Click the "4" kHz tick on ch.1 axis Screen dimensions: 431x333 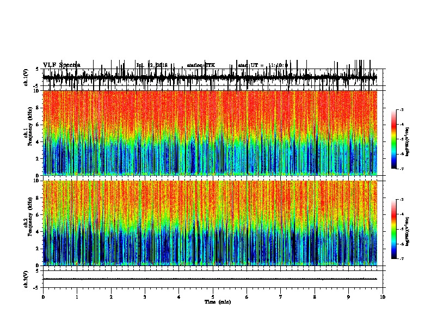tap(38, 142)
